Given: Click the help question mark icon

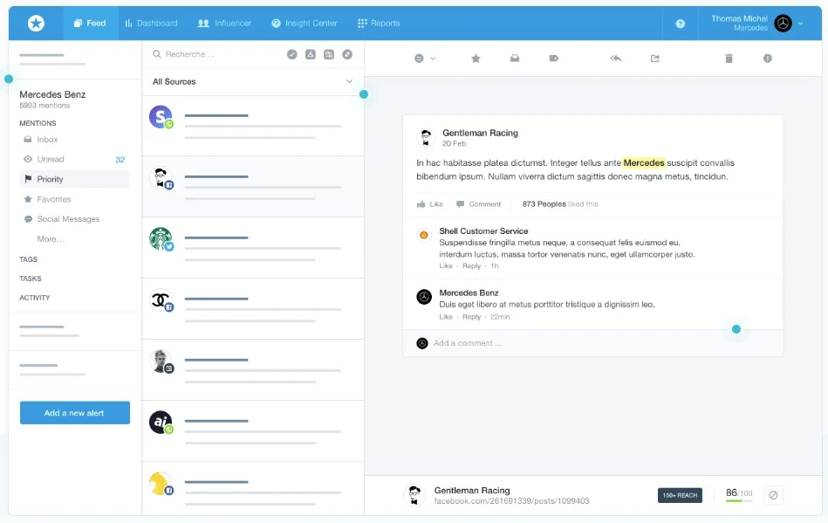Looking at the screenshot, I should point(681,24).
